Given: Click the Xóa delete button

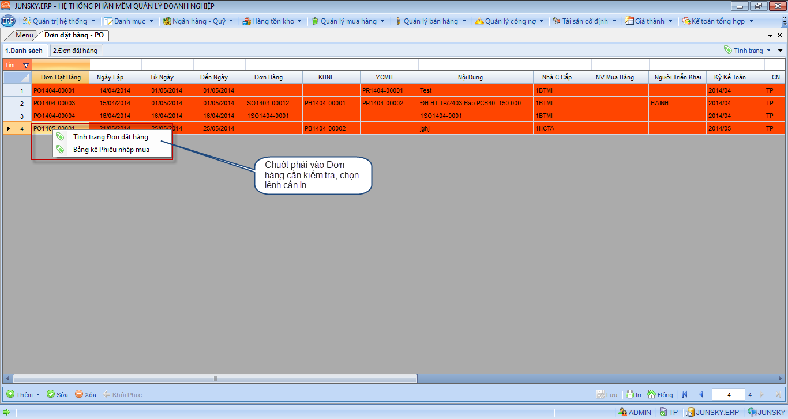Looking at the screenshot, I should pos(85,395).
